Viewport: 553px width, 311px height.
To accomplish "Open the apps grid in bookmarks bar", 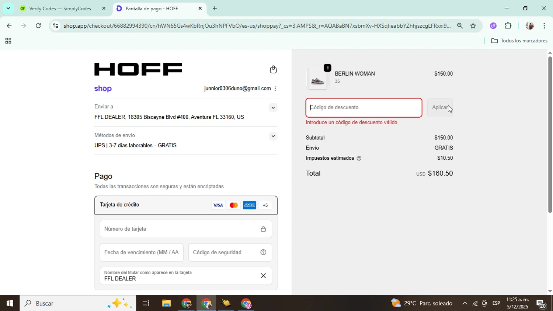I will tap(8, 41).
